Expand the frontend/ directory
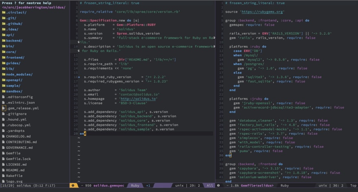358x192 pixels. (15, 57)
